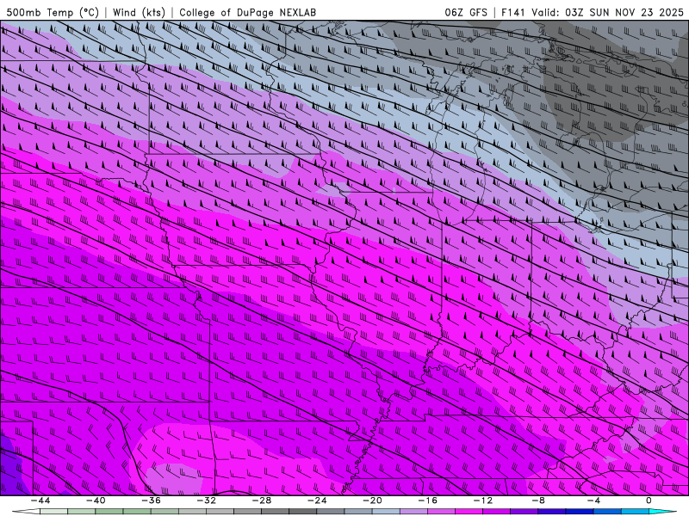
Task: Click the -20 color scale label
Action: point(372,501)
